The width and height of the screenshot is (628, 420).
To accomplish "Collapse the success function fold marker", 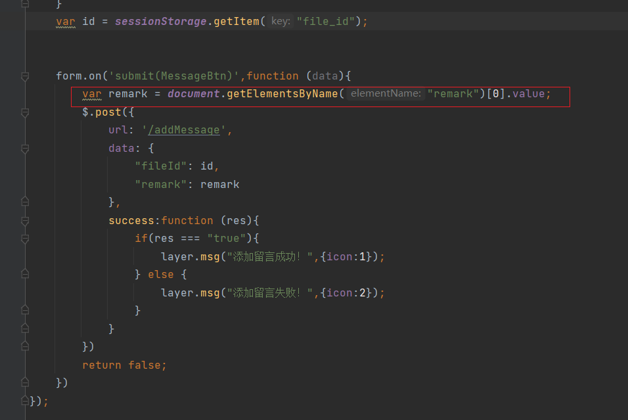I will pos(25,221).
